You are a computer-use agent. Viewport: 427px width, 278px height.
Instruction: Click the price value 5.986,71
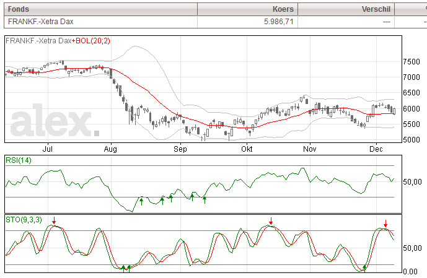click(x=279, y=22)
